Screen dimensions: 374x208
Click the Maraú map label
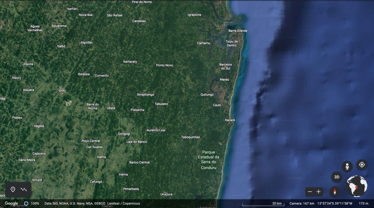225,80
